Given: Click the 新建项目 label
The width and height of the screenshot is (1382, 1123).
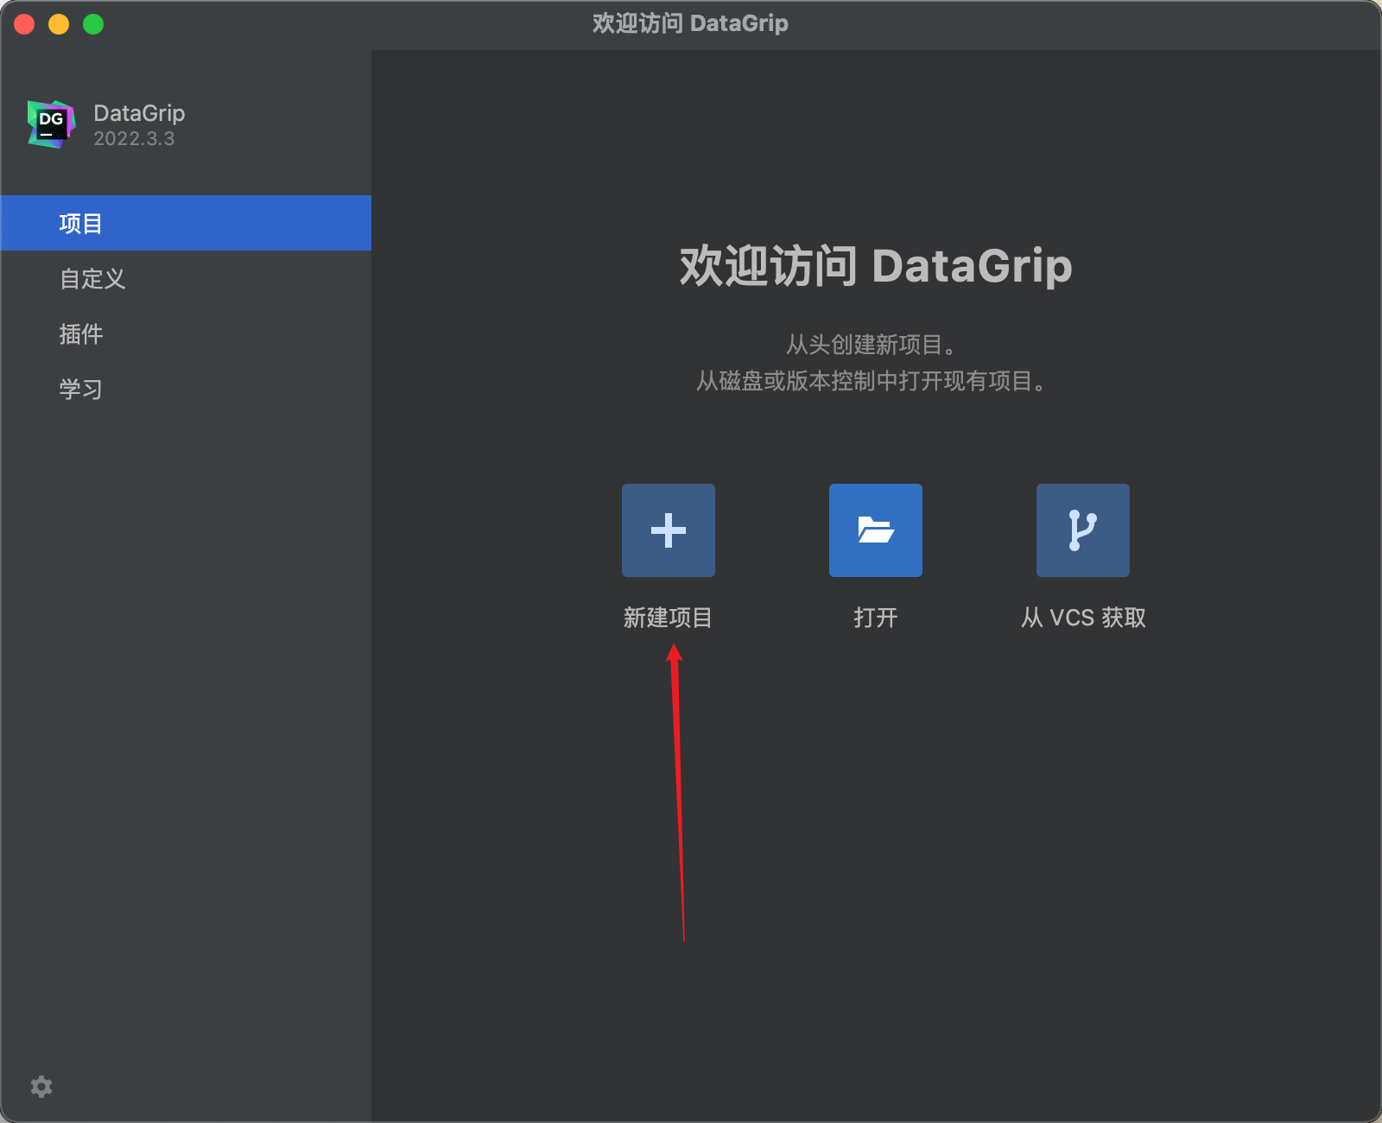Looking at the screenshot, I should click(x=668, y=618).
